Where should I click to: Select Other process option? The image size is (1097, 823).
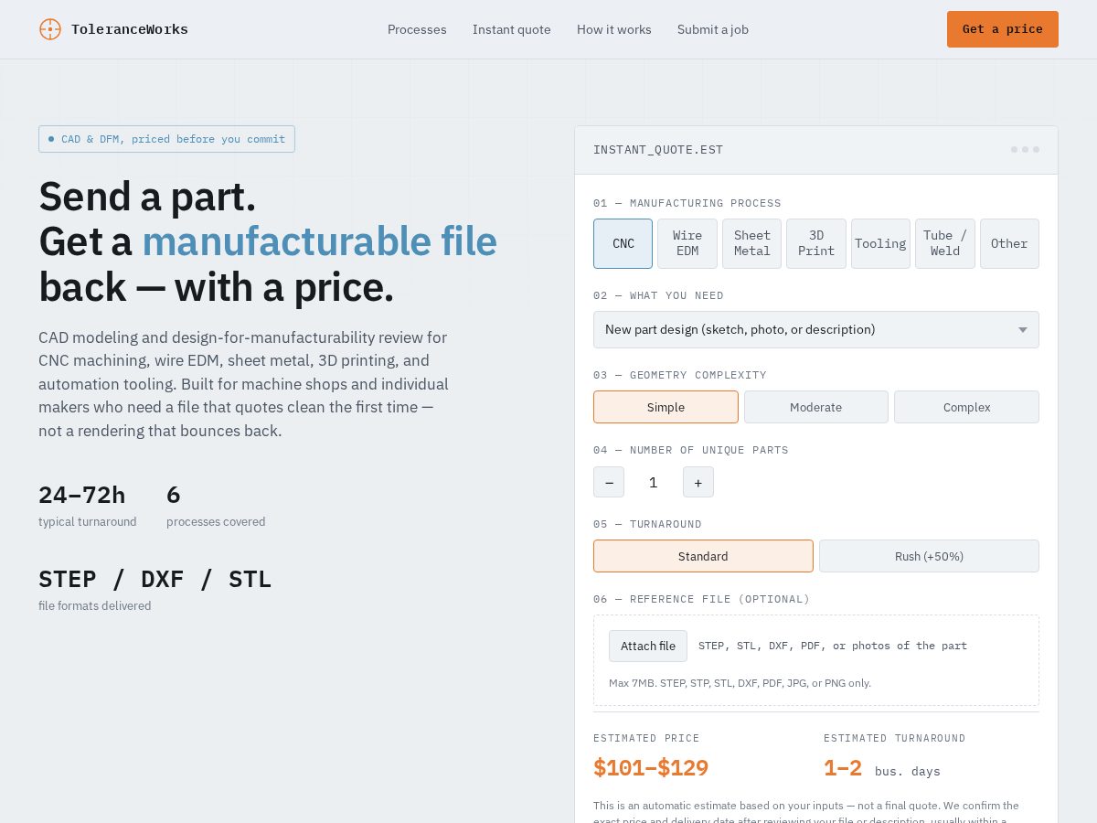click(1009, 243)
